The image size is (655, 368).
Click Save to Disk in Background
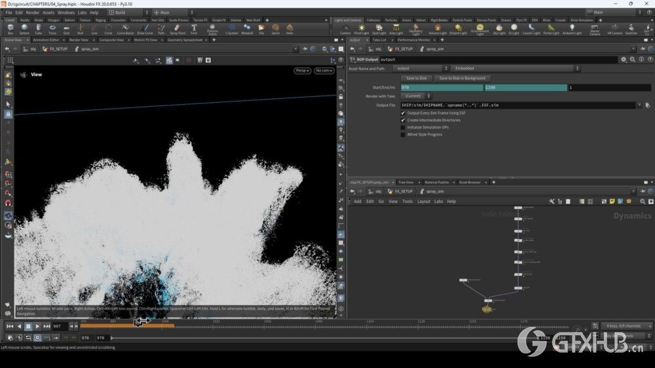(x=462, y=78)
